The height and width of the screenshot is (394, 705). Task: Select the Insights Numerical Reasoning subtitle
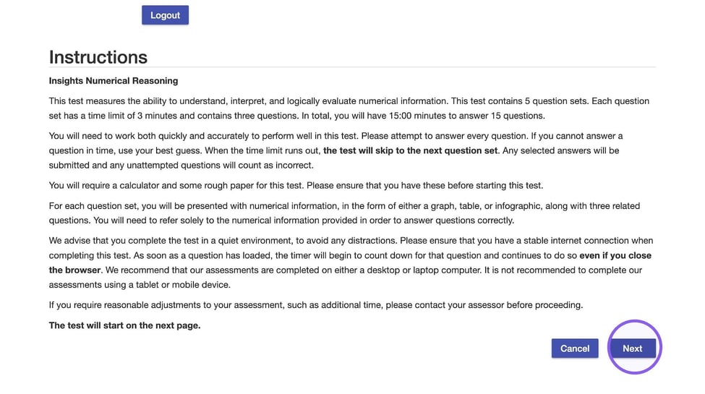[114, 81]
